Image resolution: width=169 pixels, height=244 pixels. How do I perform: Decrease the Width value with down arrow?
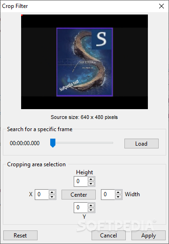coord(118,197)
